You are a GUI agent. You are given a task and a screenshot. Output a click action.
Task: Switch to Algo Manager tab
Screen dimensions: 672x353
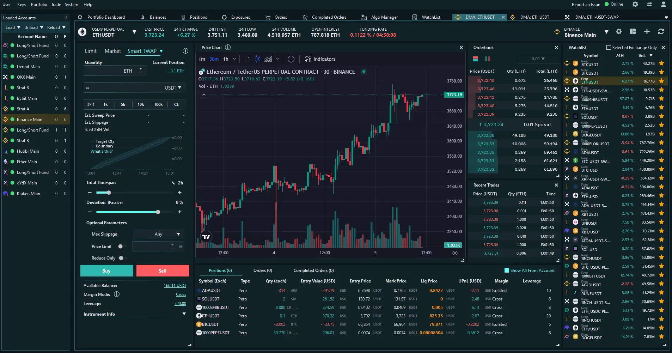[x=379, y=17]
